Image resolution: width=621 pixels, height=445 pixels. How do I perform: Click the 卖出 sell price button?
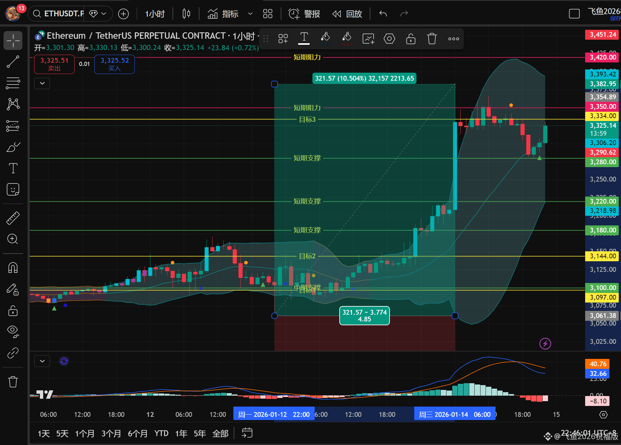point(54,64)
